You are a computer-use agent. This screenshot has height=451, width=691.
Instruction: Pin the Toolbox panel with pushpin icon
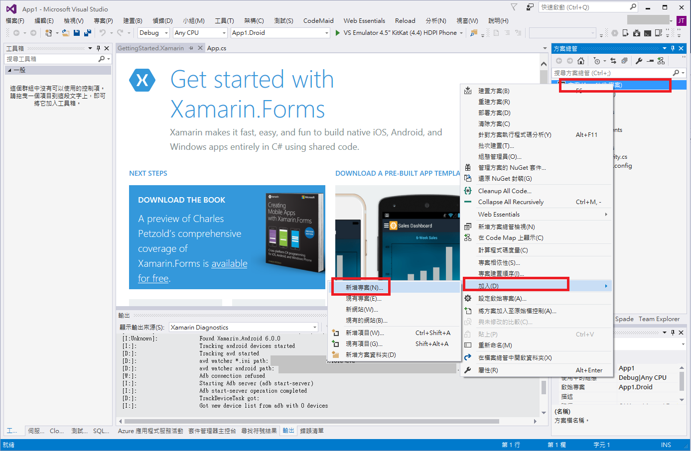(98, 48)
